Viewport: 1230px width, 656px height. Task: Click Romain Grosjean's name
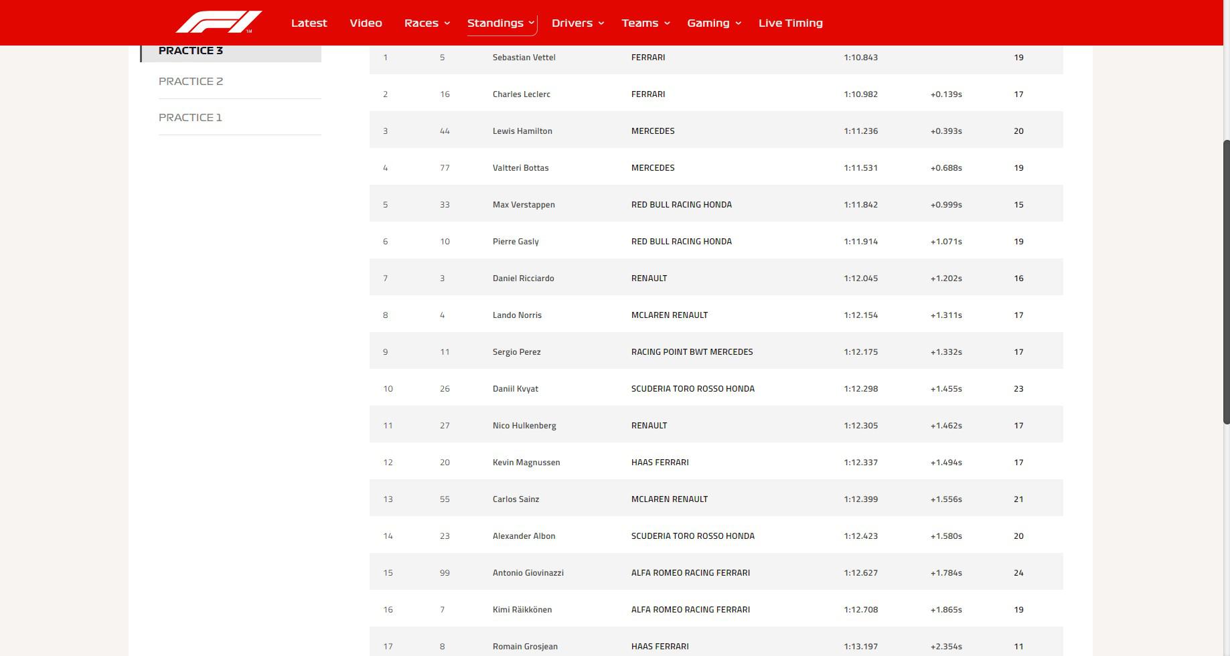point(525,647)
